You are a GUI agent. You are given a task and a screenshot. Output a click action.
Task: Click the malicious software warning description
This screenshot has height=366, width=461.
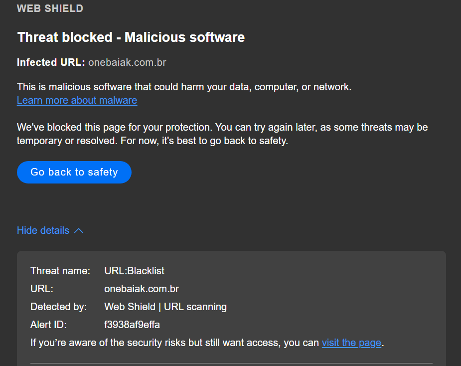[x=184, y=87]
